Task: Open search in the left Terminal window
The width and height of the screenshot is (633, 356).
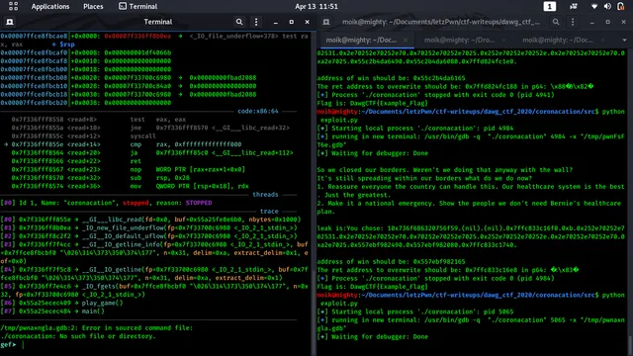Action: click(239, 22)
